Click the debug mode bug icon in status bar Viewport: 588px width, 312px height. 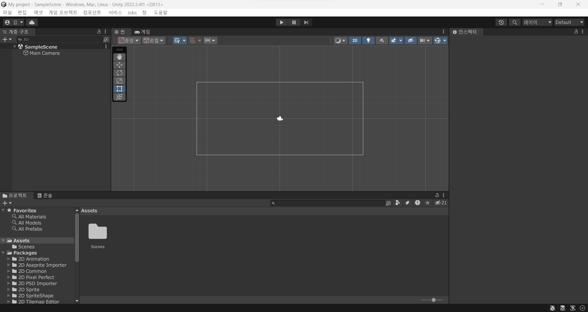coord(553,308)
